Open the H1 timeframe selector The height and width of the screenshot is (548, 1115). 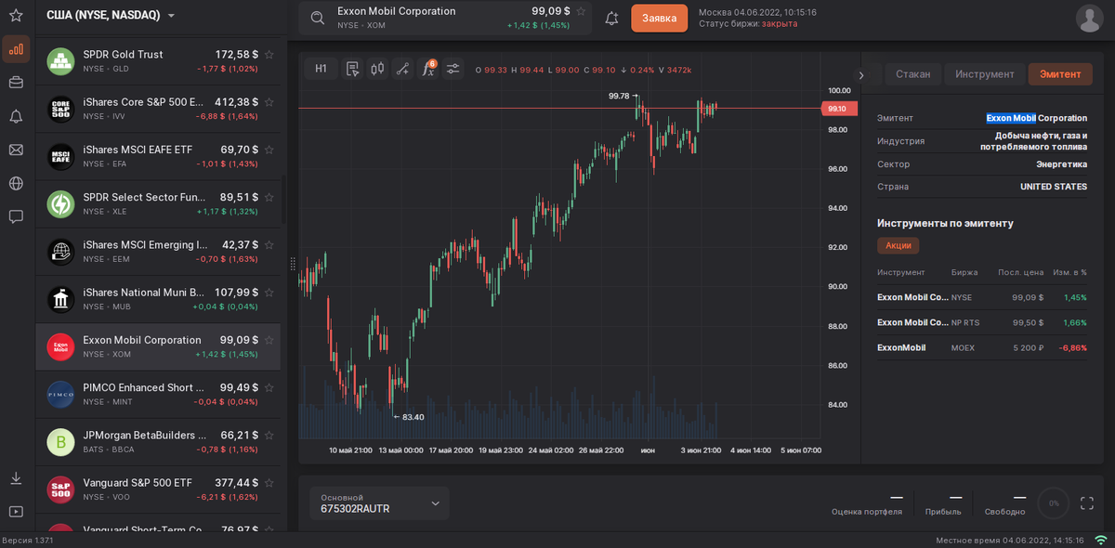click(321, 68)
